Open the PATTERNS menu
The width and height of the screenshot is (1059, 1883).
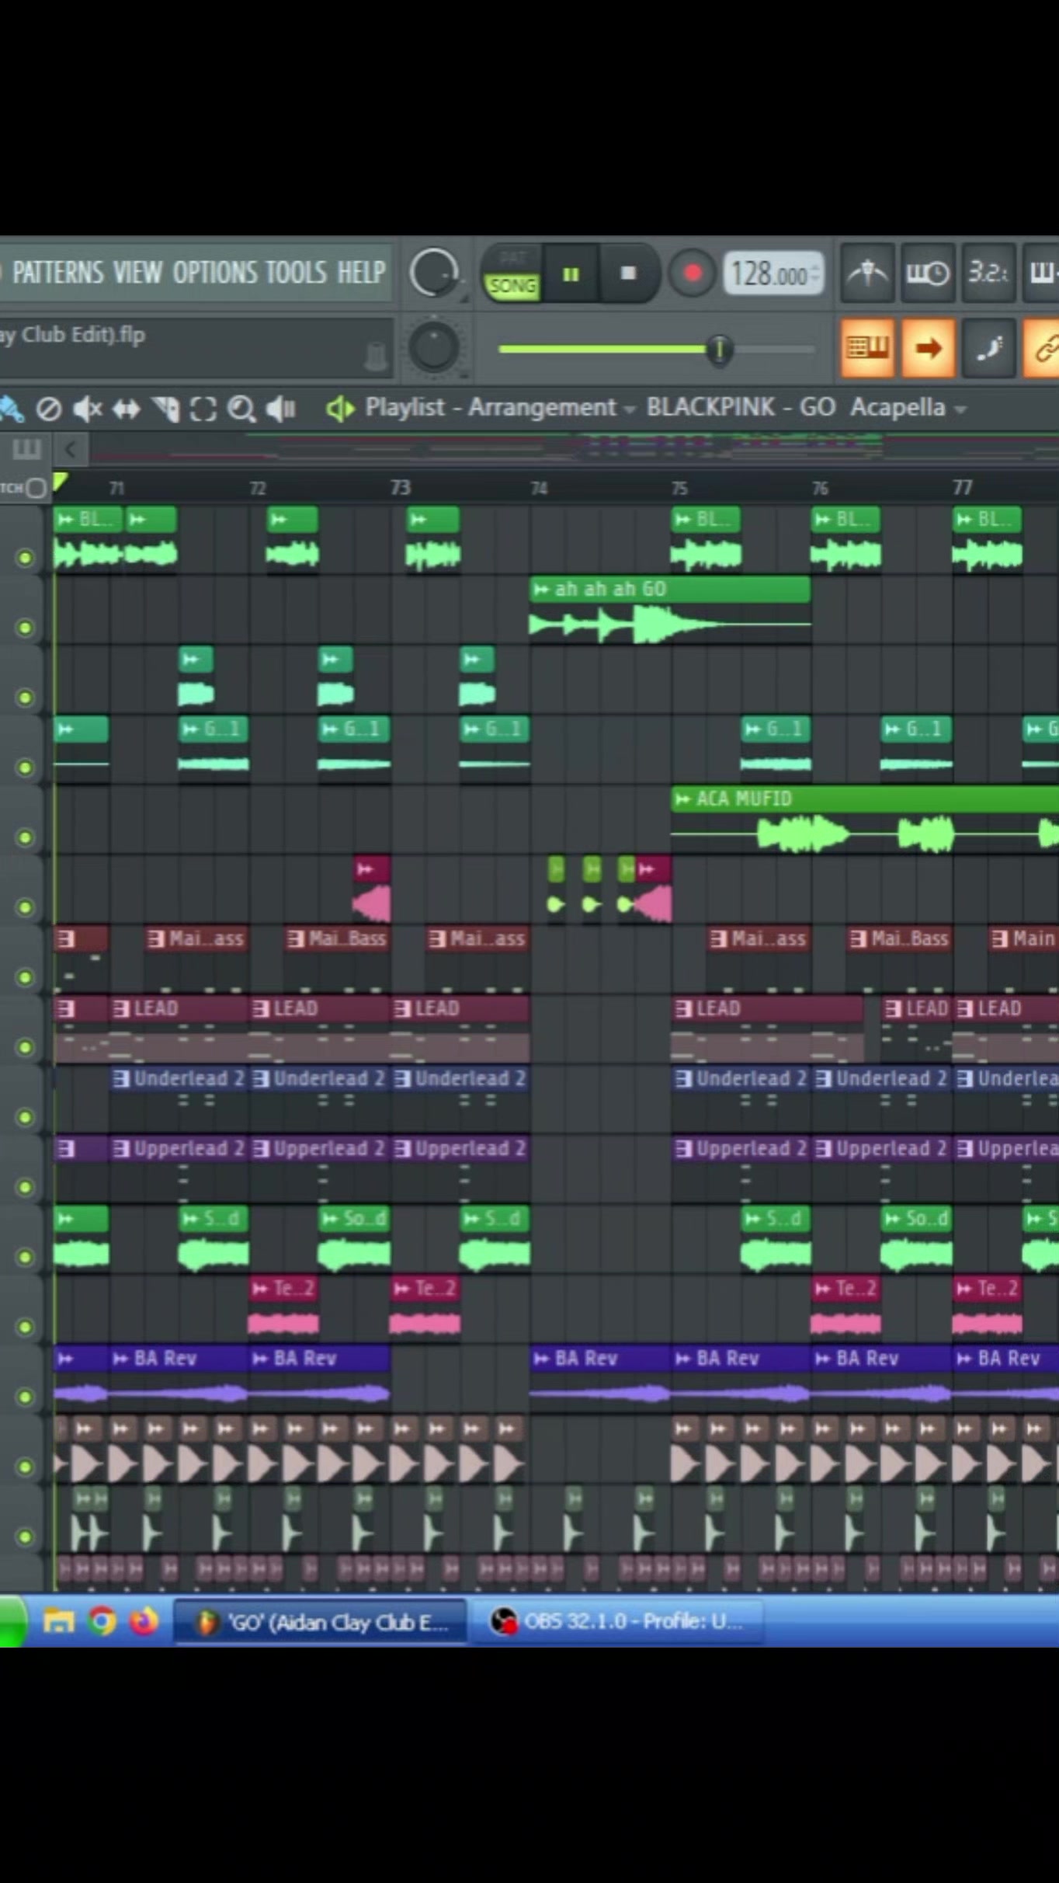[57, 273]
